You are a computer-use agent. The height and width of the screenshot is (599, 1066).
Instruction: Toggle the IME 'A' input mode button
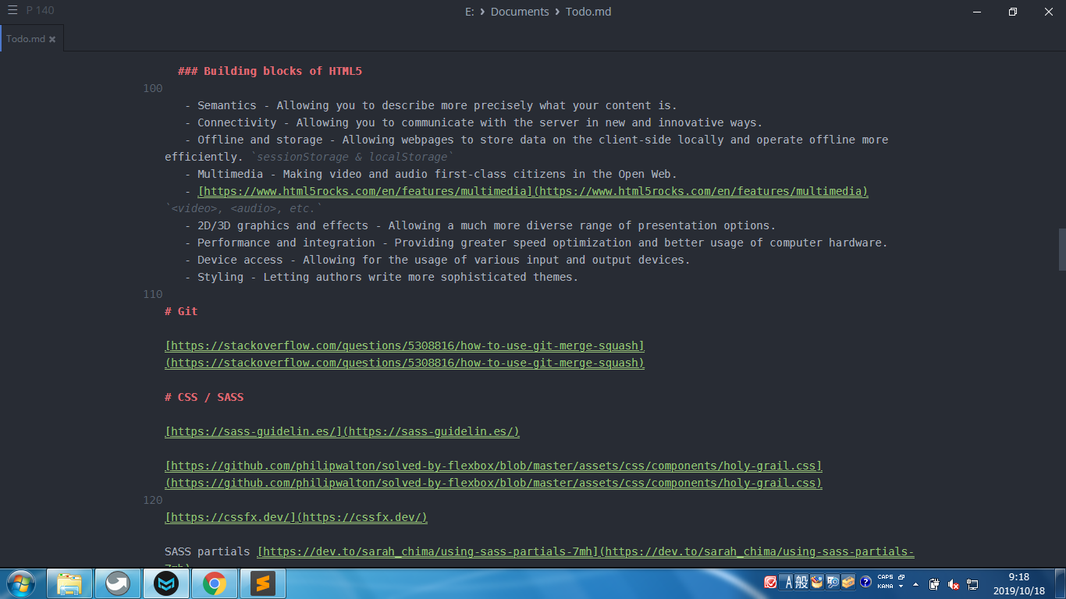(787, 582)
